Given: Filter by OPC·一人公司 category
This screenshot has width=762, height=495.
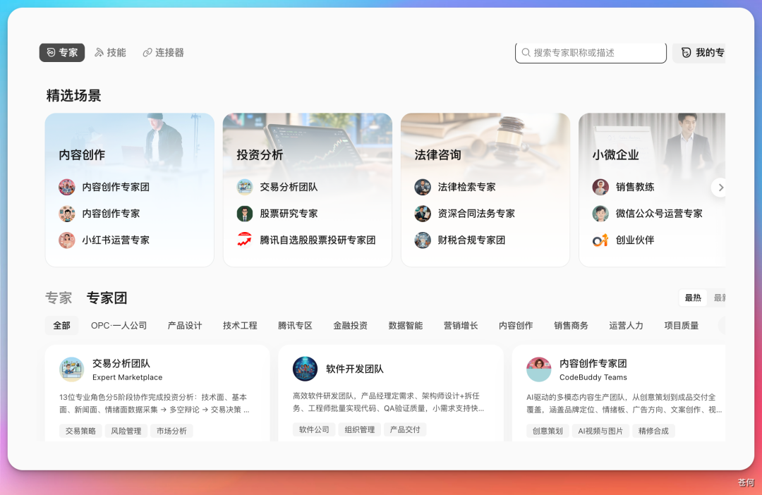Looking at the screenshot, I should click(x=119, y=326).
